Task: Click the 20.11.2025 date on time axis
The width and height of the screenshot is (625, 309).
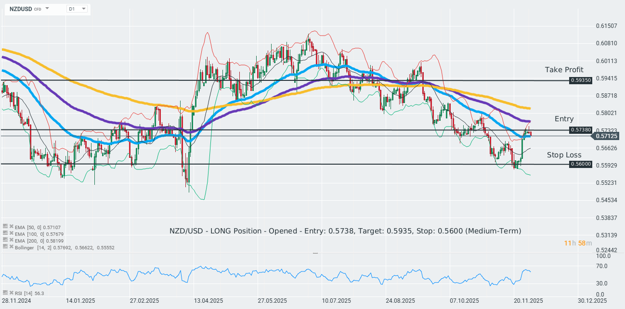Action: 528,300
